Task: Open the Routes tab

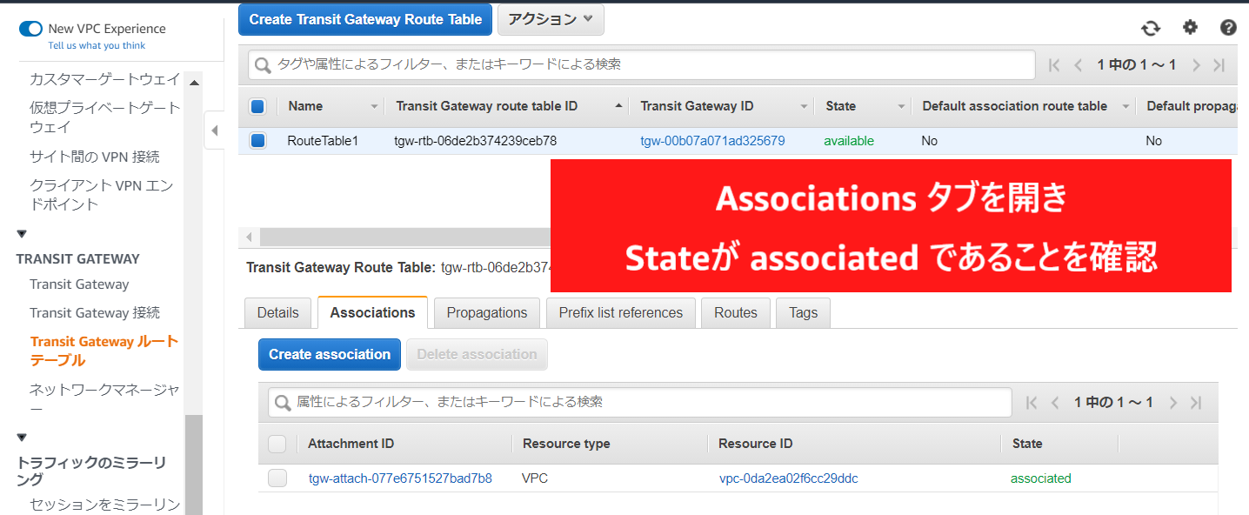Action: point(735,313)
